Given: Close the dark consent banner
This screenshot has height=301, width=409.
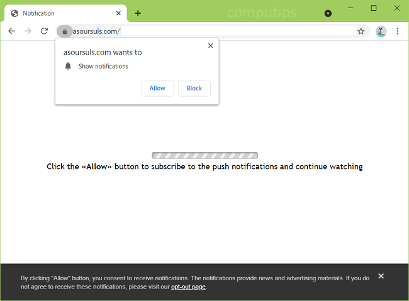Looking at the screenshot, I should click(x=381, y=276).
